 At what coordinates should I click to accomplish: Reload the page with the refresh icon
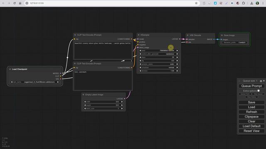15,3
